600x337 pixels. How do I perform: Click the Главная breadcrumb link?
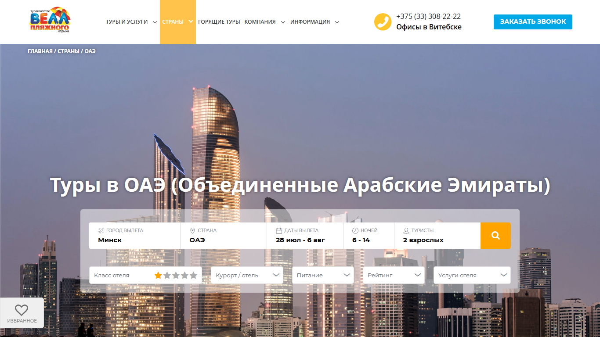click(40, 51)
